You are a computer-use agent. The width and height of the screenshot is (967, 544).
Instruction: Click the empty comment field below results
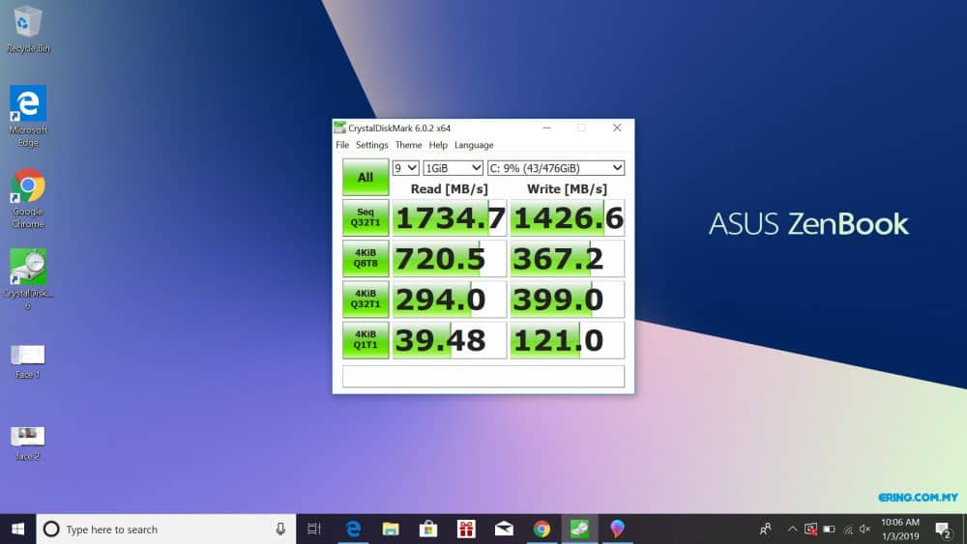483,377
